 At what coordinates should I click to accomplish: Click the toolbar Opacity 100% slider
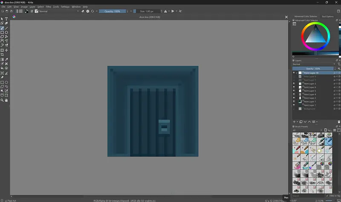[113, 11]
